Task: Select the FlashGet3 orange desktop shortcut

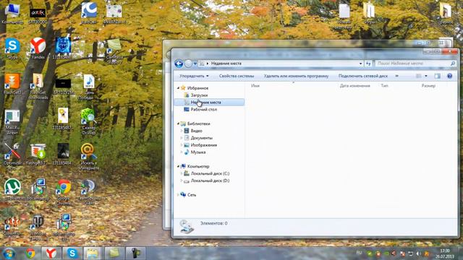Action: point(12,84)
